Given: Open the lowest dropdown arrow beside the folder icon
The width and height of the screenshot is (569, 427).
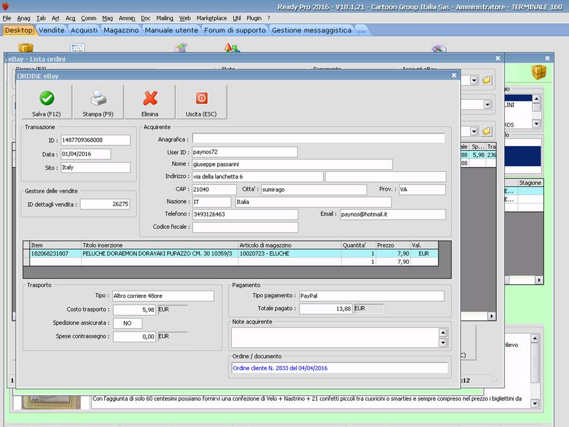Looking at the screenshot, I should [x=474, y=130].
